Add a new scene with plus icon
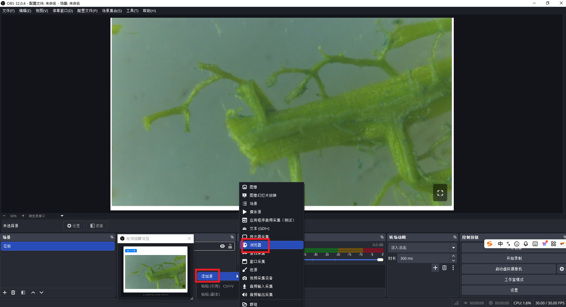 tap(5, 293)
